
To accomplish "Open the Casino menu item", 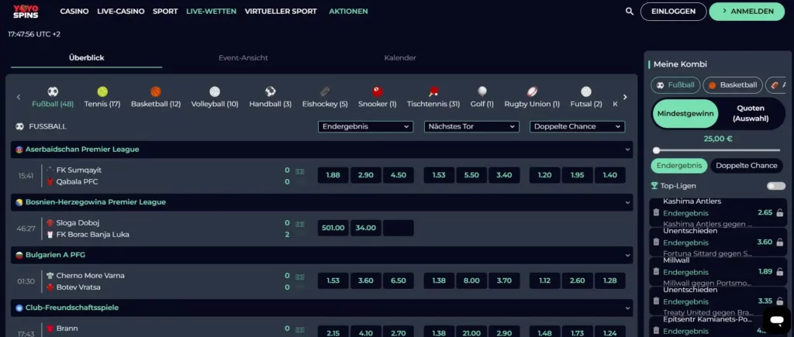I will [74, 11].
